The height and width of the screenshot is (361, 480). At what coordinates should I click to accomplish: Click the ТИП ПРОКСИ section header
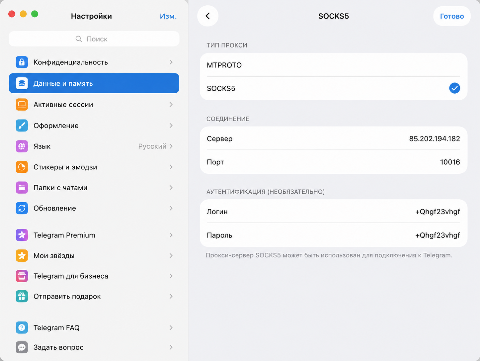[227, 45]
